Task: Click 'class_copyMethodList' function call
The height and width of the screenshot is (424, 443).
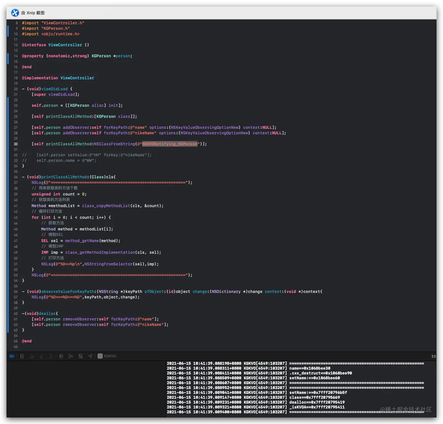Action: click(x=106, y=206)
